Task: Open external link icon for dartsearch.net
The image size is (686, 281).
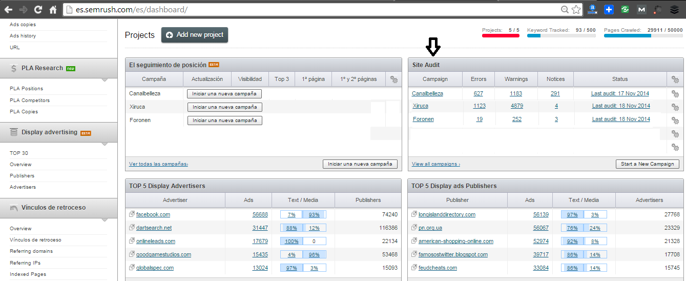Action: [x=132, y=228]
